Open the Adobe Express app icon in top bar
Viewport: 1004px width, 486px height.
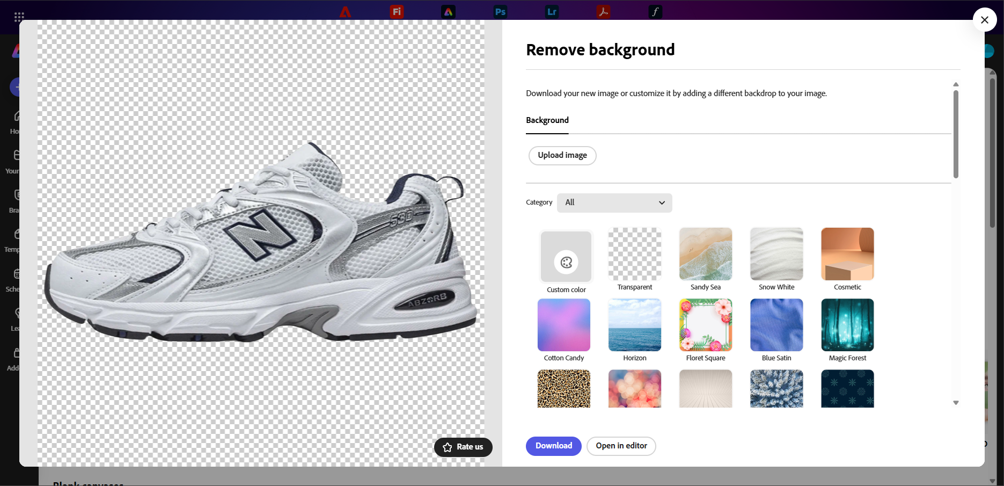pyautogui.click(x=448, y=12)
